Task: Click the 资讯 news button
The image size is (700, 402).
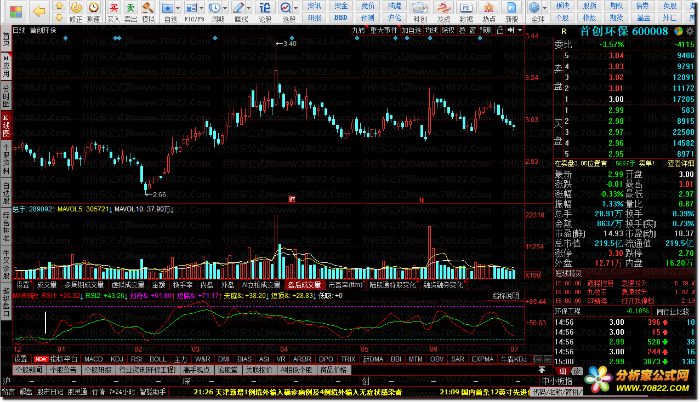Action: 315,6
